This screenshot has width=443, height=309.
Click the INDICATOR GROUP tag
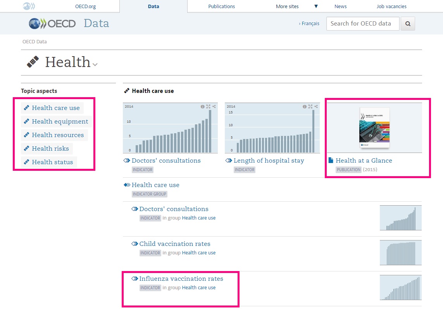[150, 194]
